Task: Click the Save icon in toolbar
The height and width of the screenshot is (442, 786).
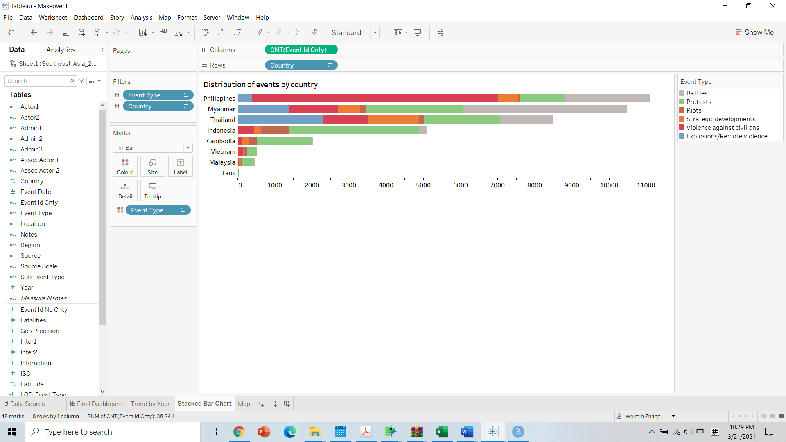Action: [x=65, y=33]
